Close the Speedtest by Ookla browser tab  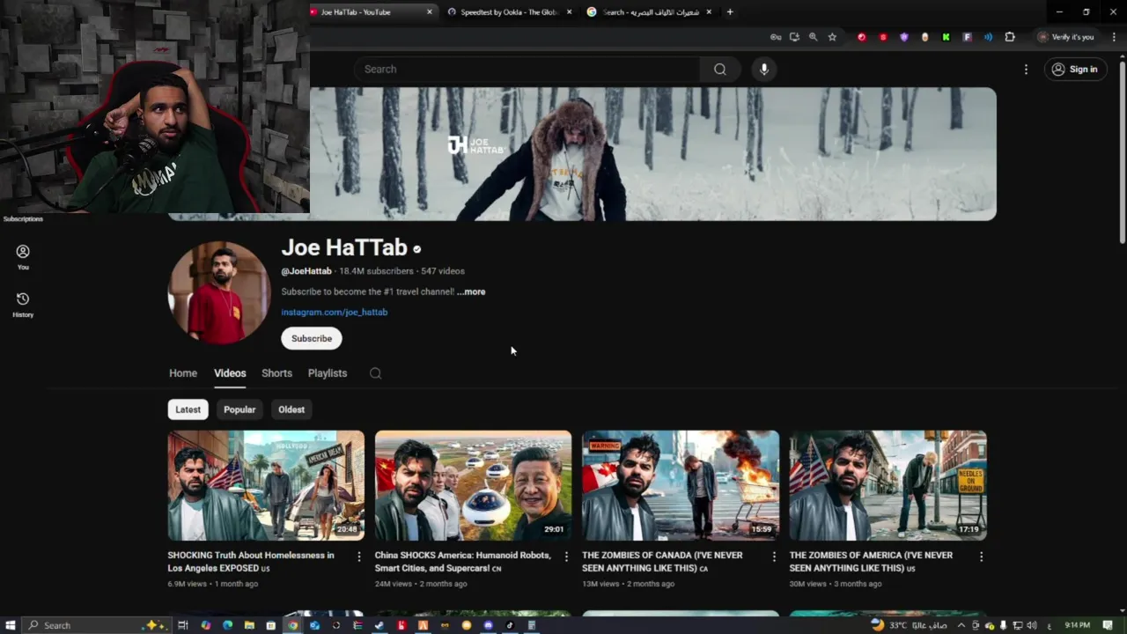[x=569, y=12]
